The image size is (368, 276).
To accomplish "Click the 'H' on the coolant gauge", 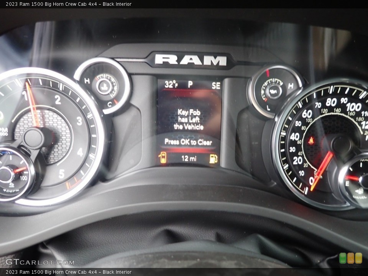I will [x=87, y=81].
